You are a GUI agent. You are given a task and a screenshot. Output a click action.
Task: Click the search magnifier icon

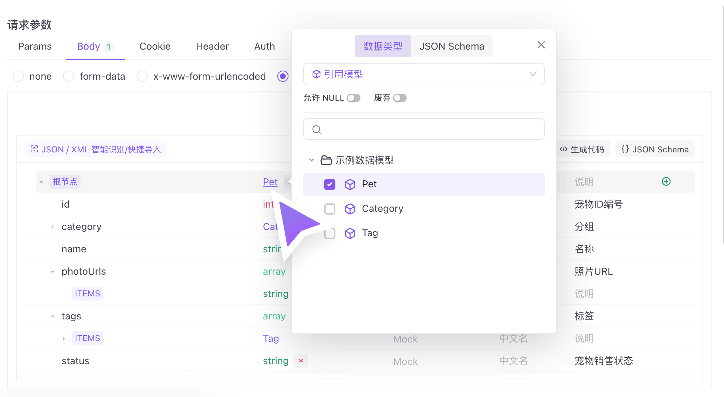[x=316, y=129]
